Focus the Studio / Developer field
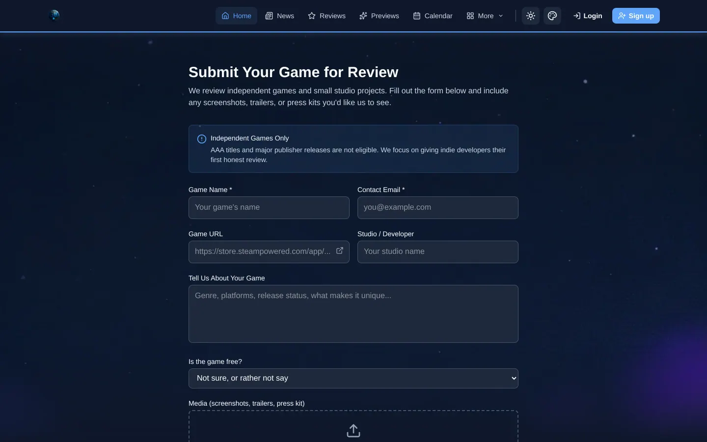707x442 pixels. (x=438, y=252)
